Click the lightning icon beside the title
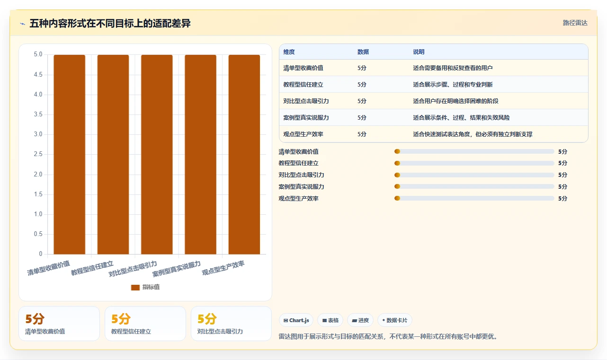607x360 pixels. (x=23, y=24)
